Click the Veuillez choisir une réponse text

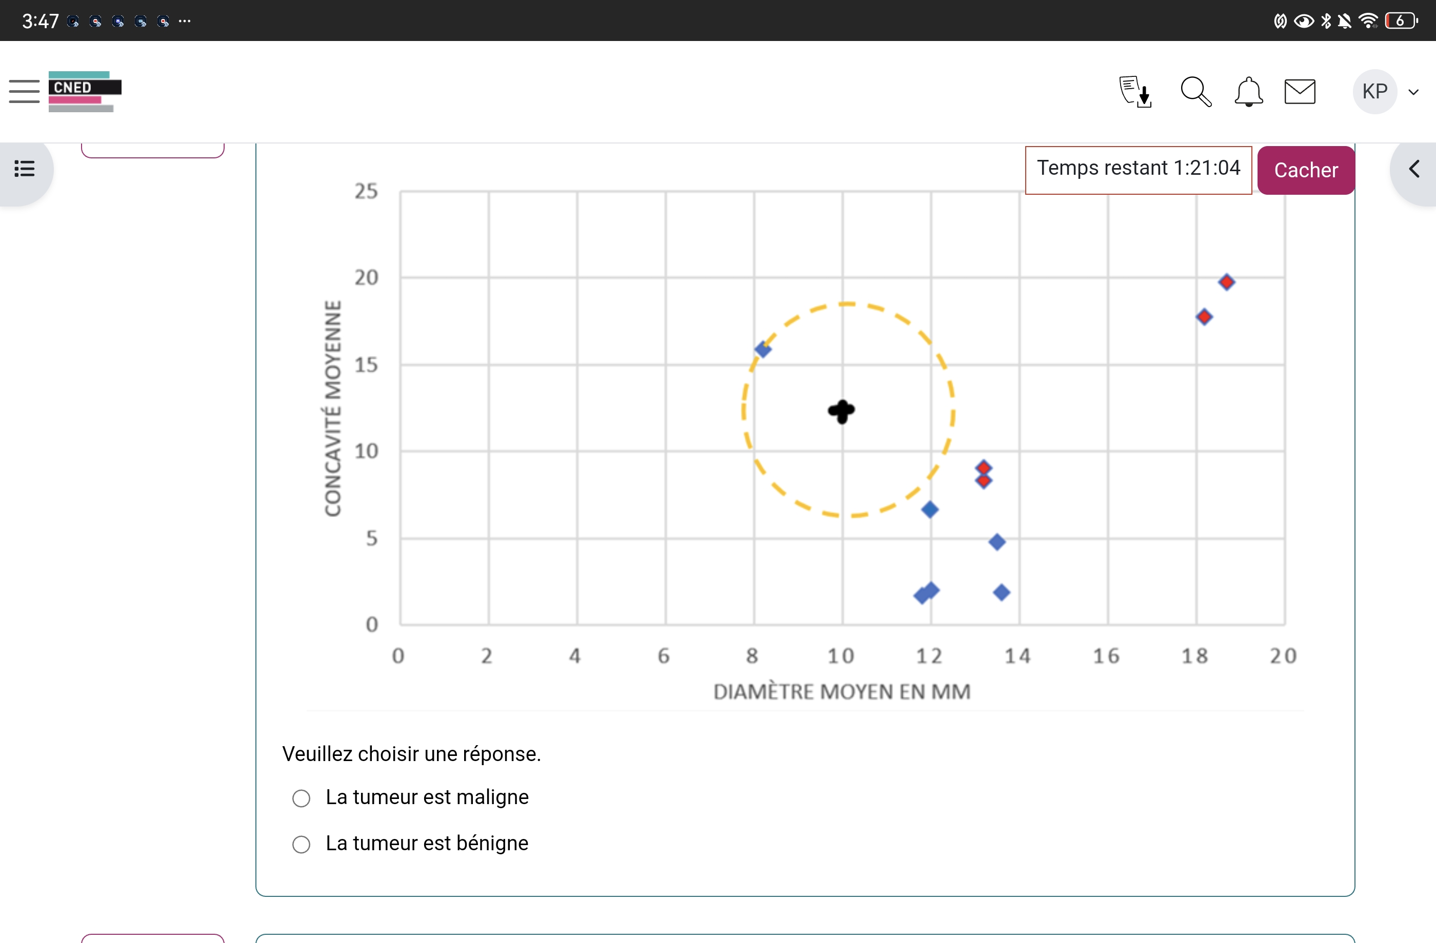(411, 754)
